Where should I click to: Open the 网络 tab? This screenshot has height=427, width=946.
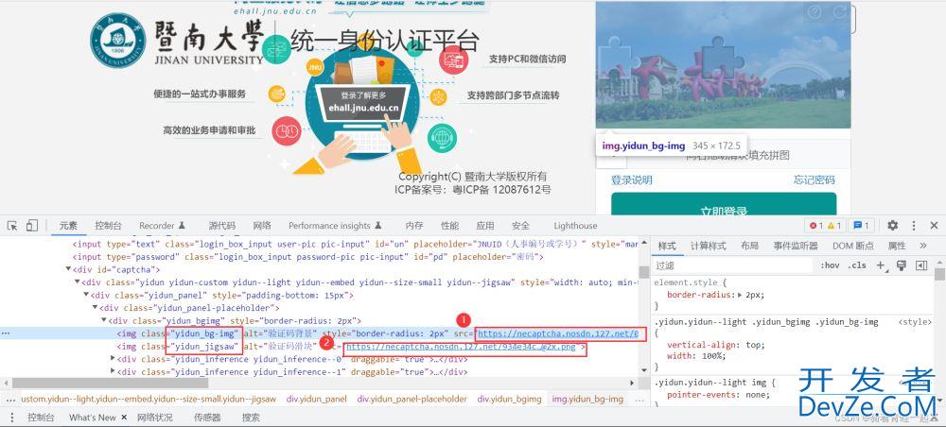(x=262, y=225)
